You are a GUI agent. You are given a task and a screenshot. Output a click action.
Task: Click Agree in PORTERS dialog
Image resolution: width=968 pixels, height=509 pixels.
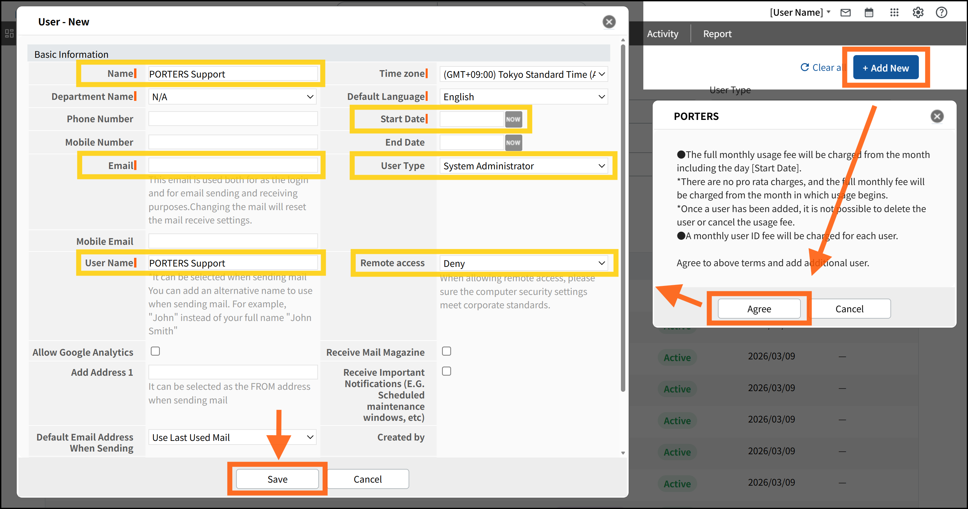pos(759,309)
